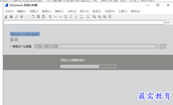Screen dimensions: 173x105
Task: Go back to the previous packet
Action: [x=55, y=17]
